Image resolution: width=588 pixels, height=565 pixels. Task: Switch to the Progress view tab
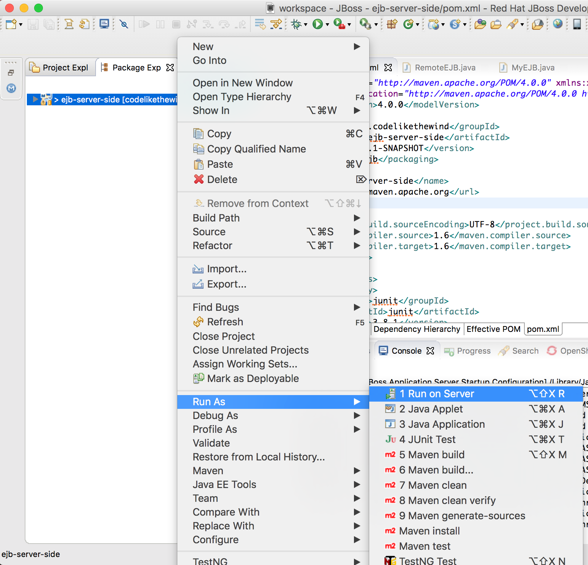tap(467, 351)
